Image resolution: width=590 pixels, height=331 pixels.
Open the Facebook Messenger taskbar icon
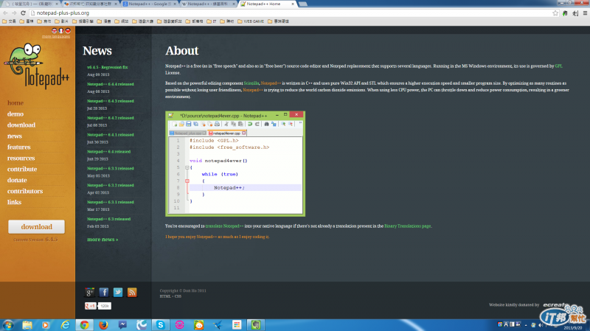coord(122,324)
